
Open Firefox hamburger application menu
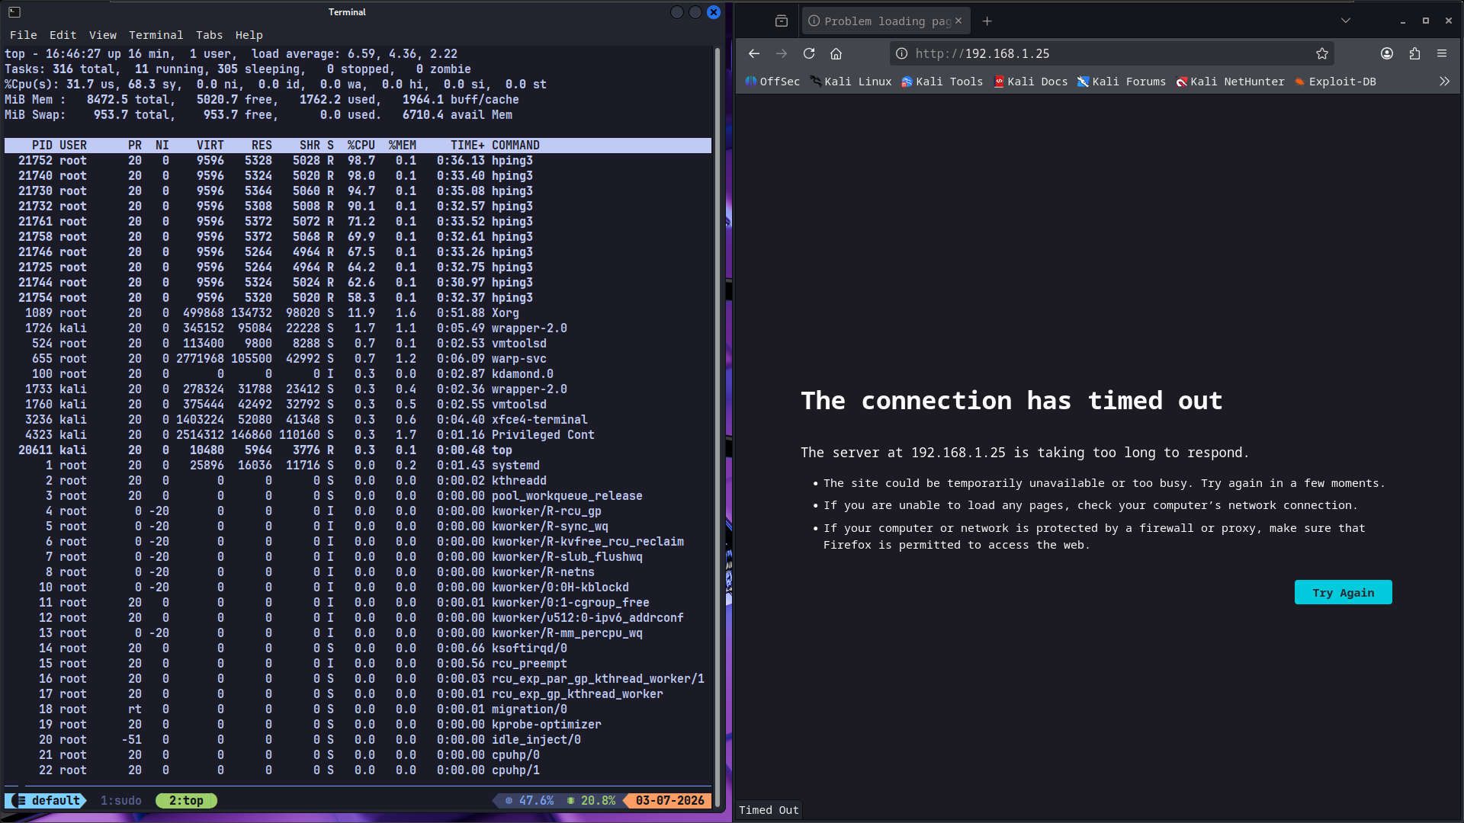point(1442,53)
